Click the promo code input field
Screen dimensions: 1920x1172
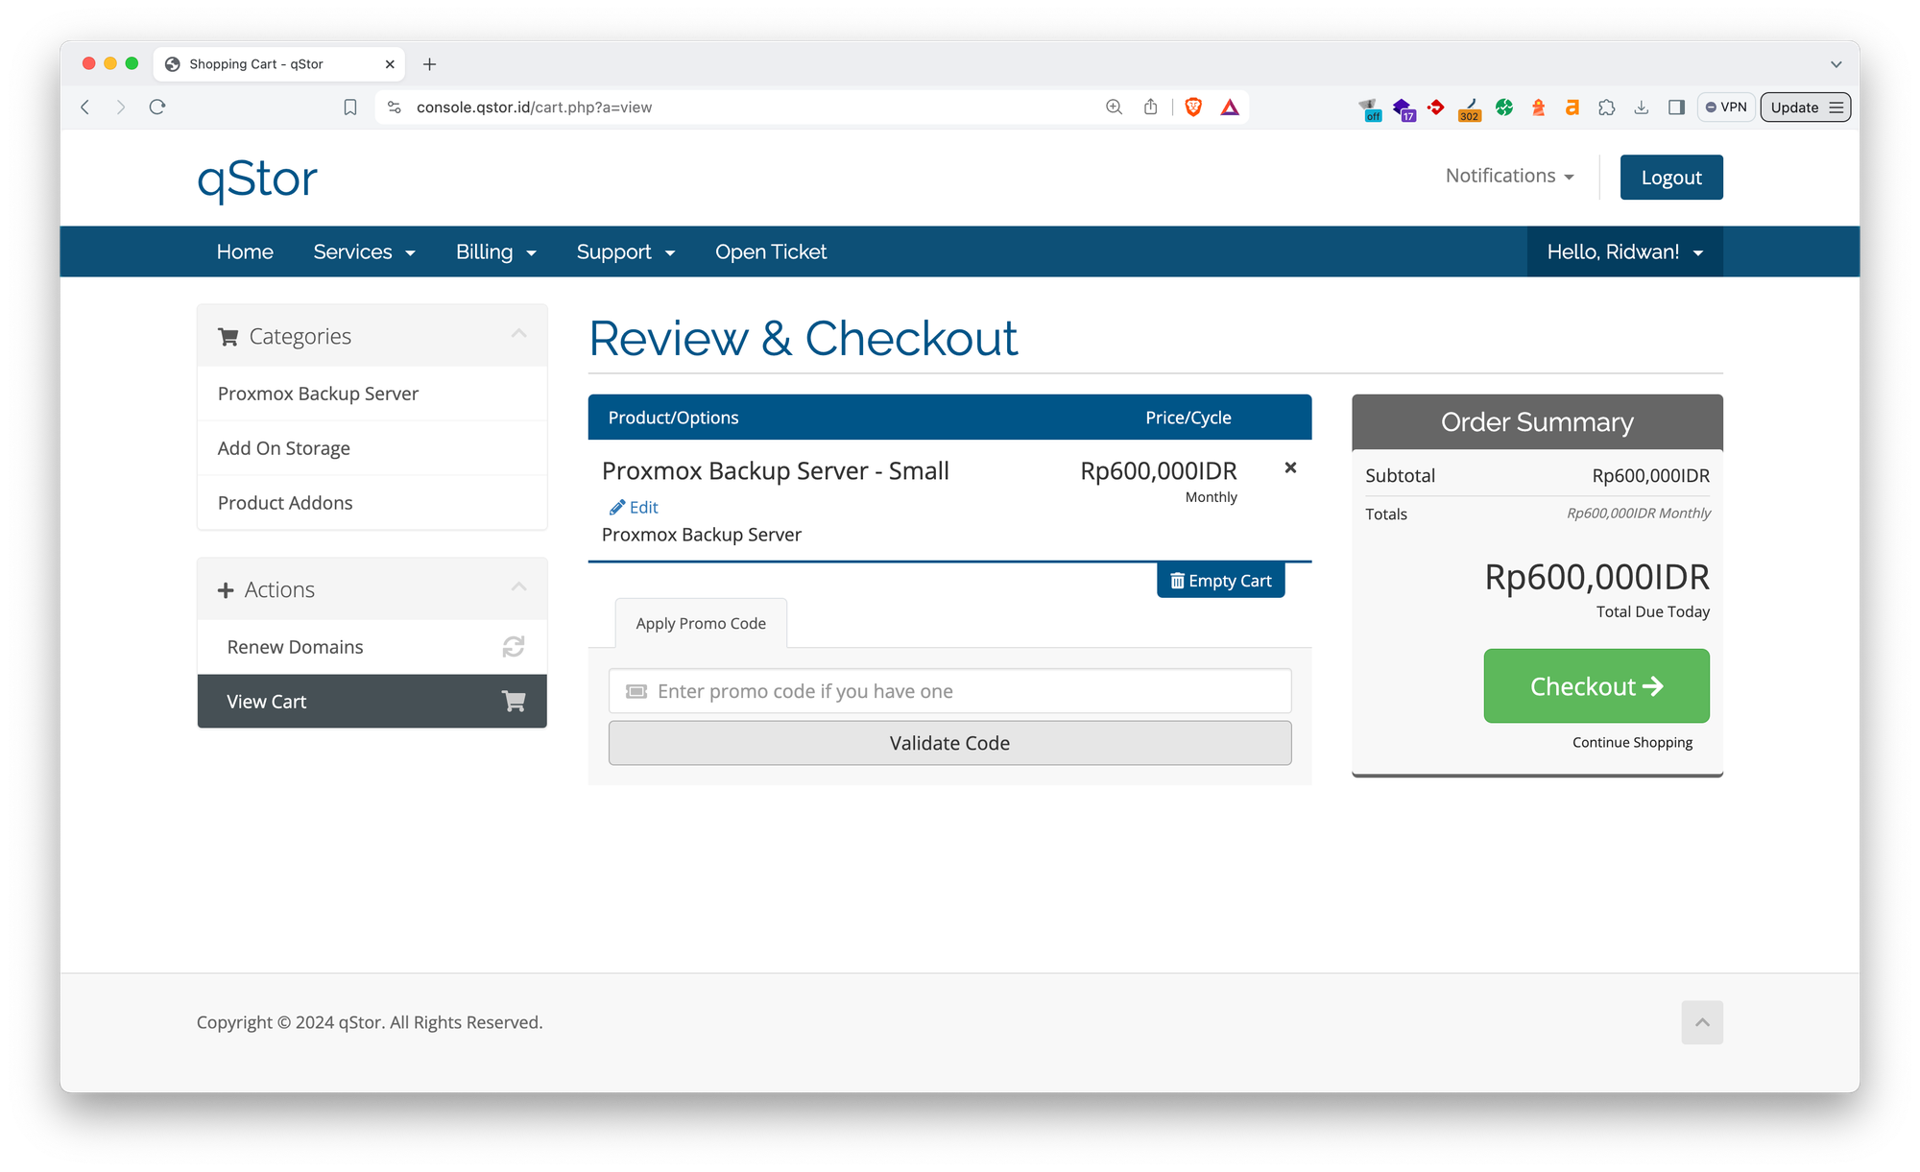(x=949, y=691)
